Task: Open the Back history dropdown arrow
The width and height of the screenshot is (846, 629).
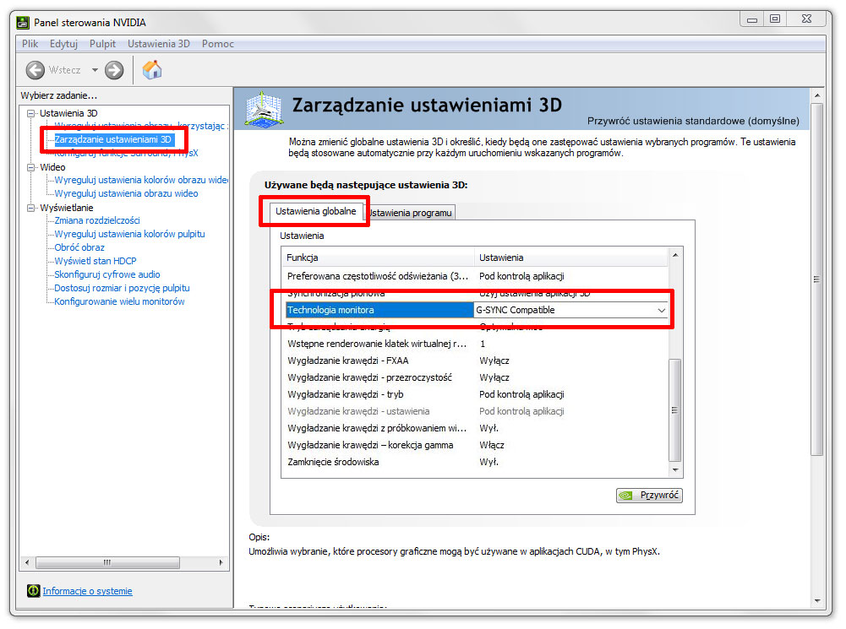Action: coord(95,70)
